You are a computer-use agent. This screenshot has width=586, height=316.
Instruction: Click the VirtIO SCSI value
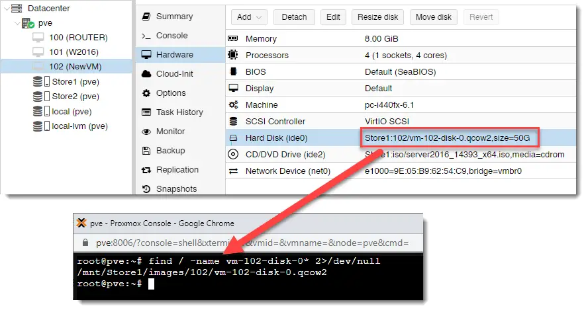tap(387, 121)
